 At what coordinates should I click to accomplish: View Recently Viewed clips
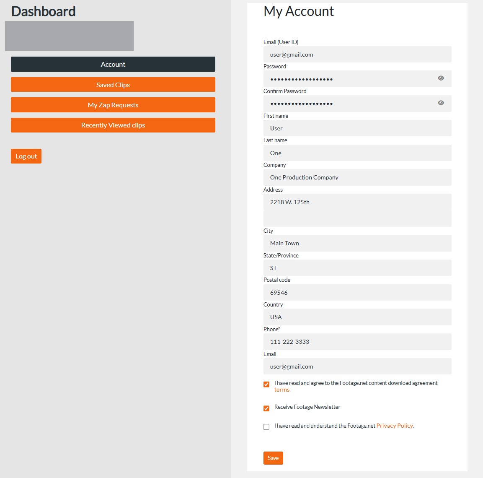[113, 125]
